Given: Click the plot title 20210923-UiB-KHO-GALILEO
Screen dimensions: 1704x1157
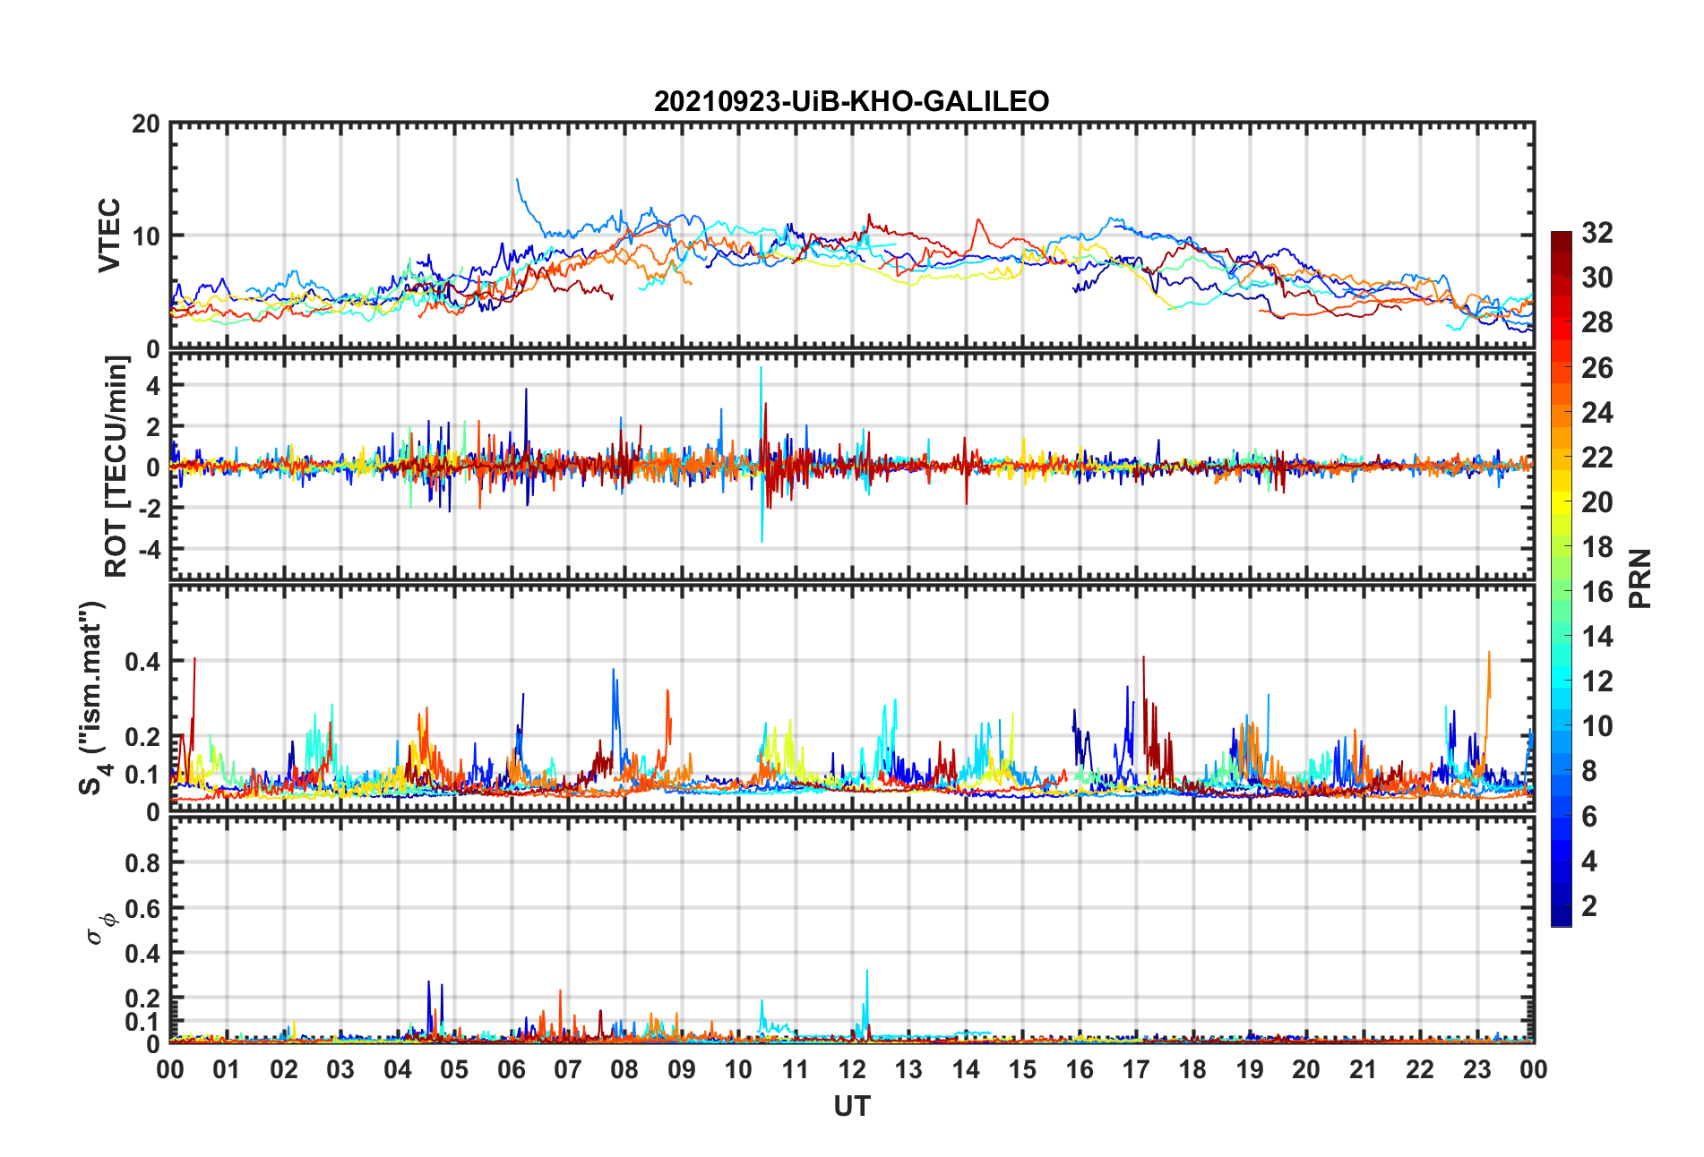Looking at the screenshot, I should click(851, 101).
